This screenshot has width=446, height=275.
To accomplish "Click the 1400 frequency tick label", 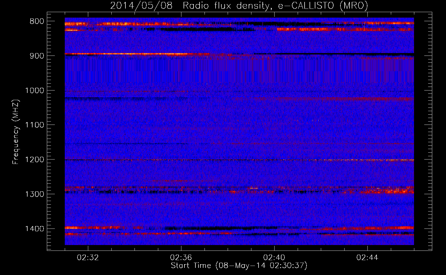I will click(34, 229).
